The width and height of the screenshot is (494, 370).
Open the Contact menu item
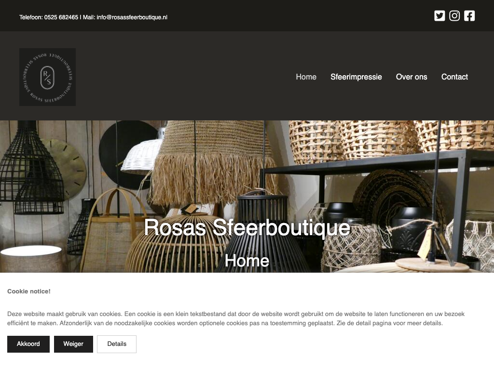click(x=454, y=77)
